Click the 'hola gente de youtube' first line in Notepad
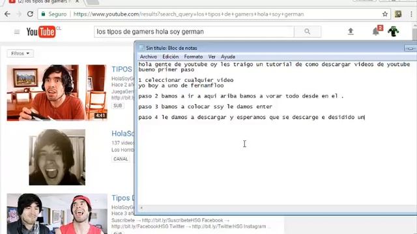417x234 pixels. point(274,64)
